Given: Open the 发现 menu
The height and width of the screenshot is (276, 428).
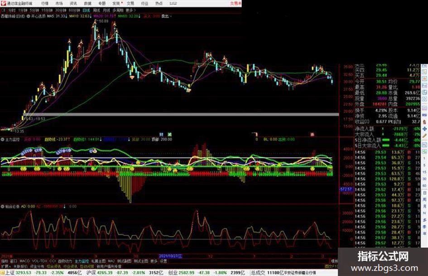Looking at the screenshot, I should tap(116, 4).
